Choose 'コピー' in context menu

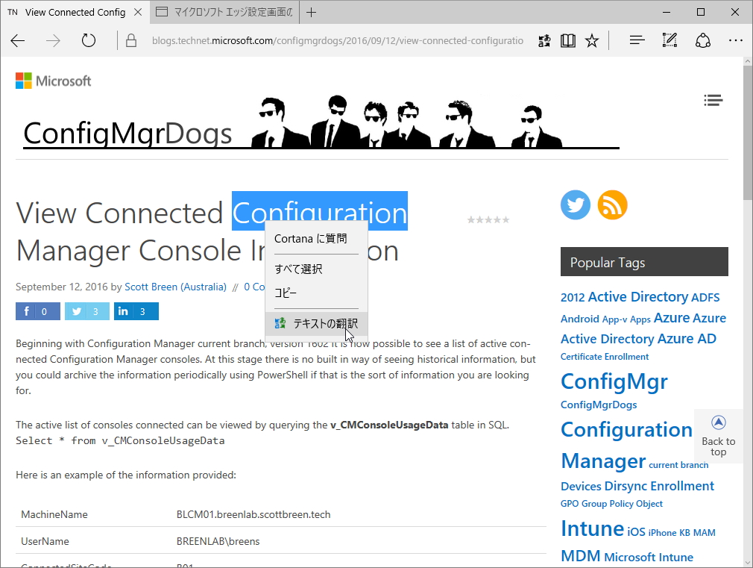tap(316, 293)
